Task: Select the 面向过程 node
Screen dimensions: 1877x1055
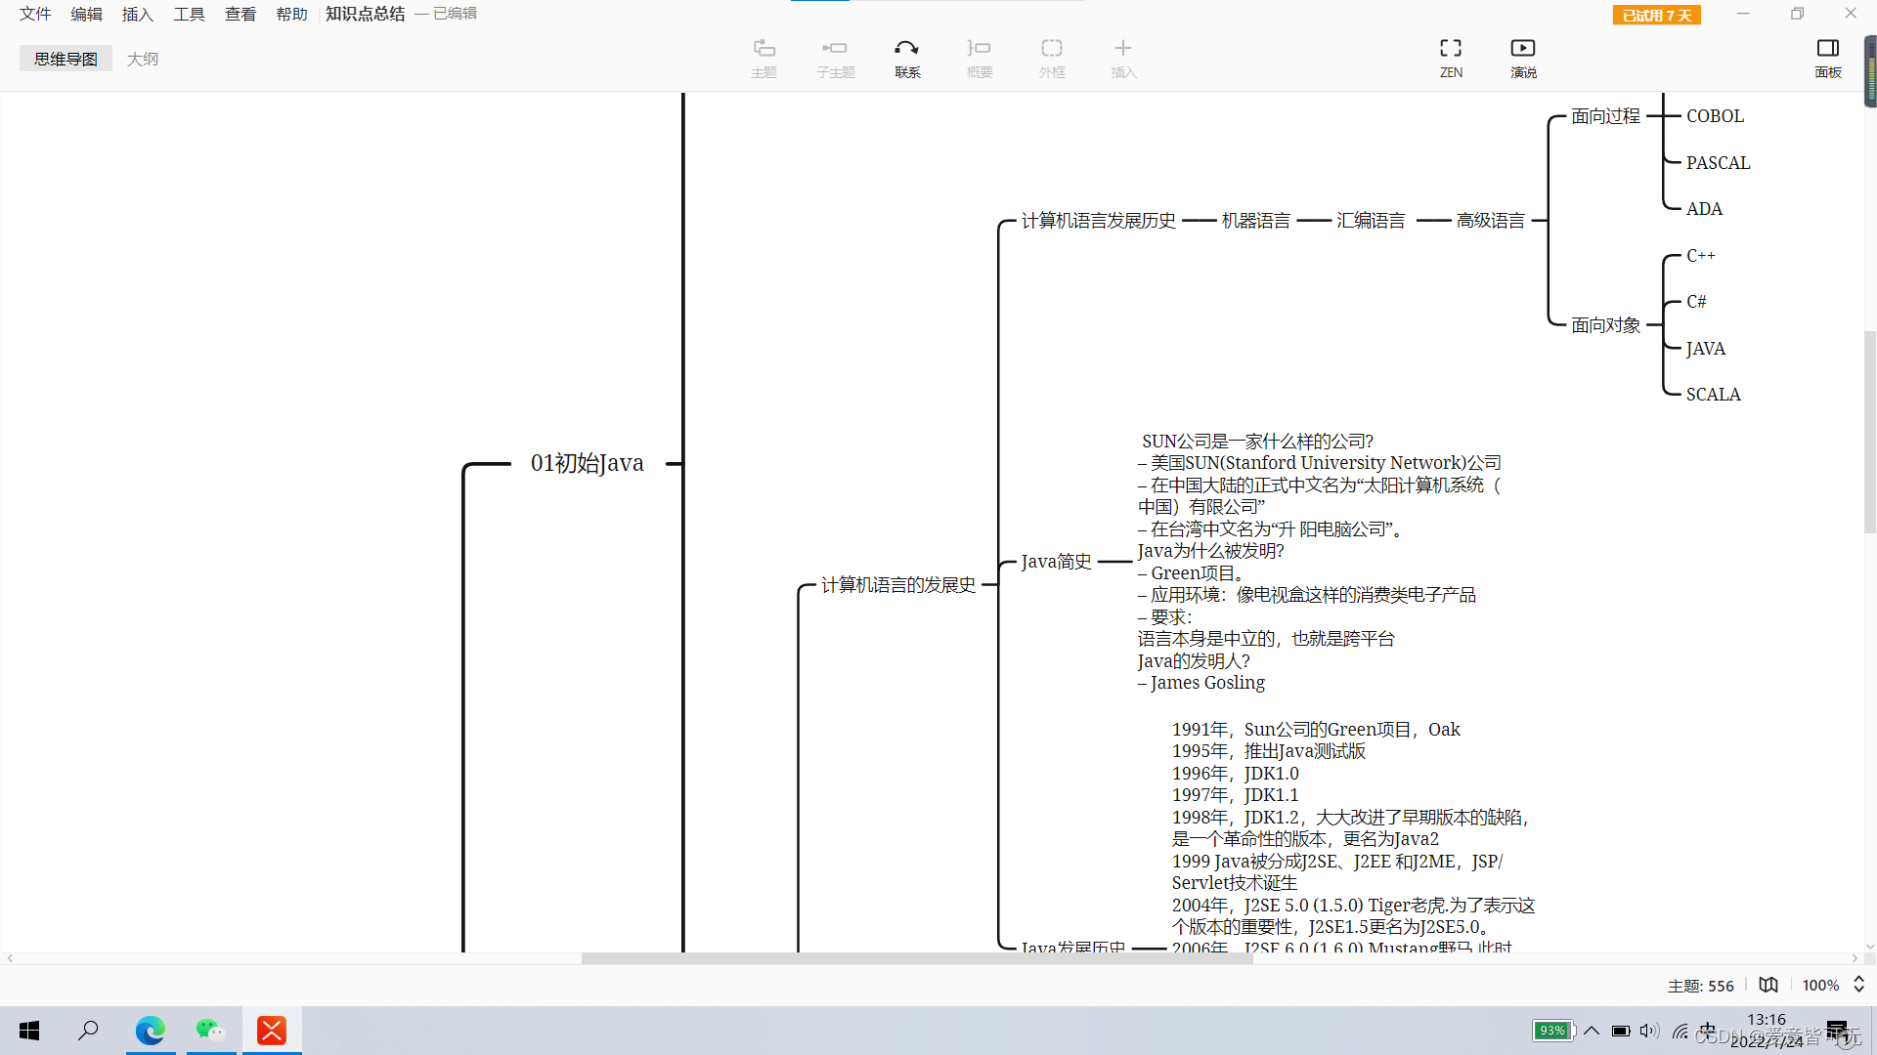Action: coord(1606,116)
